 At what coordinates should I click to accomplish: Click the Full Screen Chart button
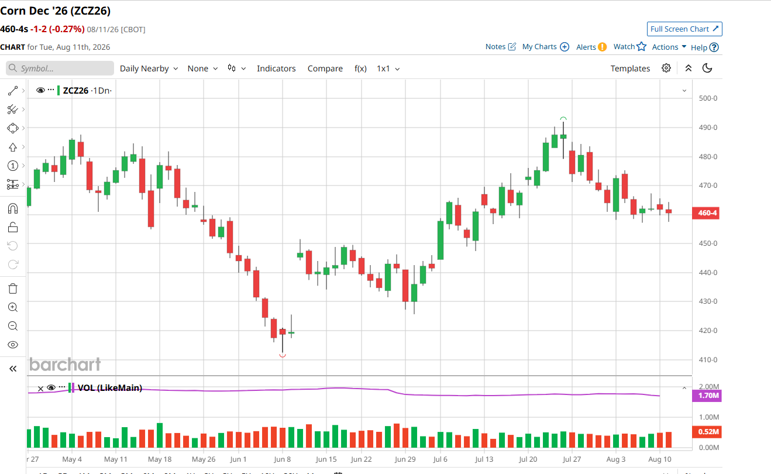click(x=684, y=29)
